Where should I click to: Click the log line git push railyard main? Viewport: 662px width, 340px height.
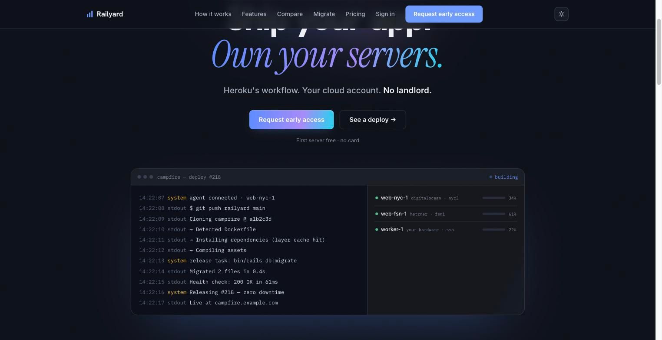202,208
